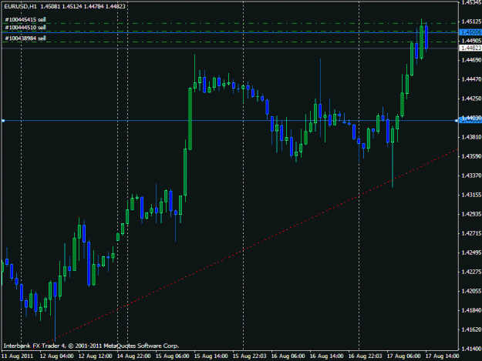Click the 1.44690 price scale label
This screenshot has width=482, height=361.
(x=471, y=60)
